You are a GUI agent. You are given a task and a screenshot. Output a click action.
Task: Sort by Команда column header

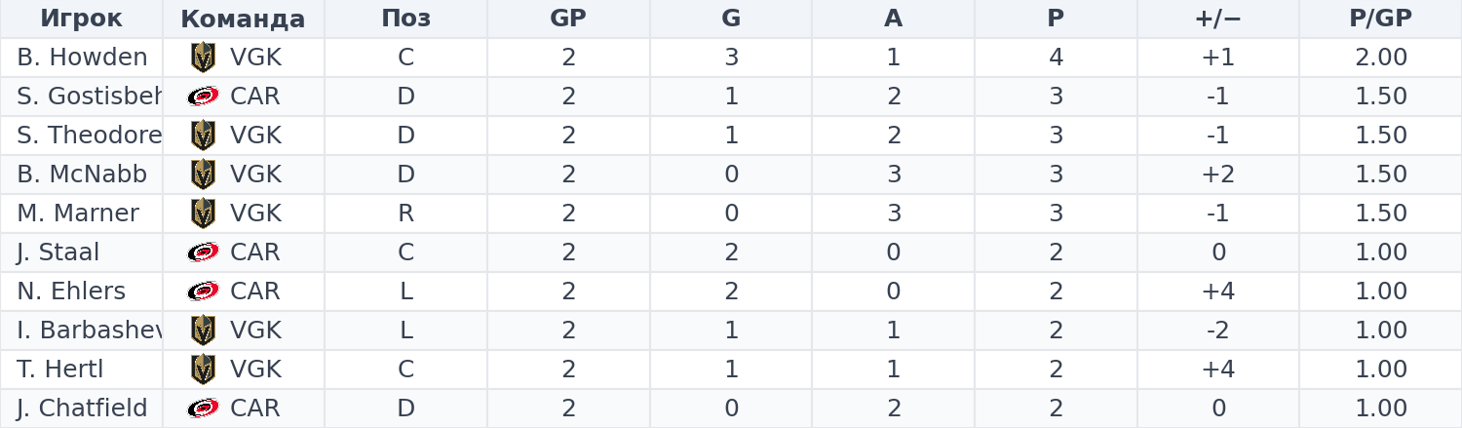click(243, 19)
